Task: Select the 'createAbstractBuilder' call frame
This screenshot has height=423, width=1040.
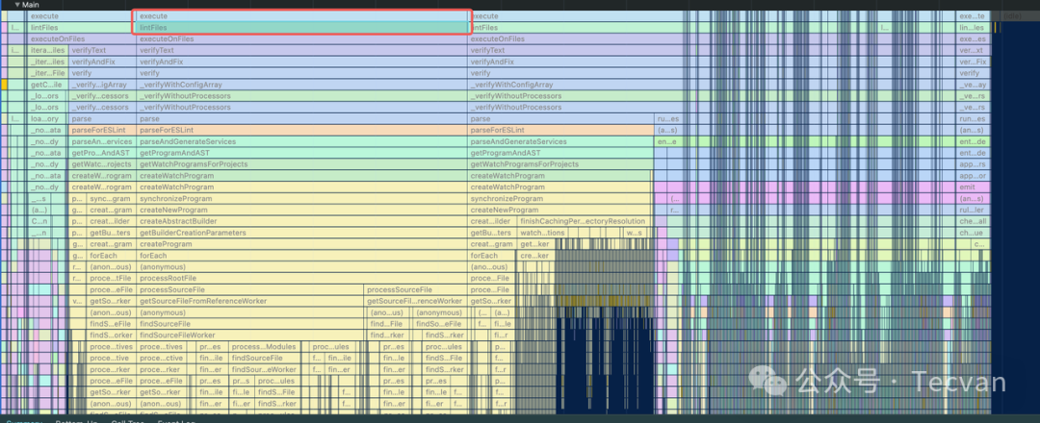Action: pos(302,221)
